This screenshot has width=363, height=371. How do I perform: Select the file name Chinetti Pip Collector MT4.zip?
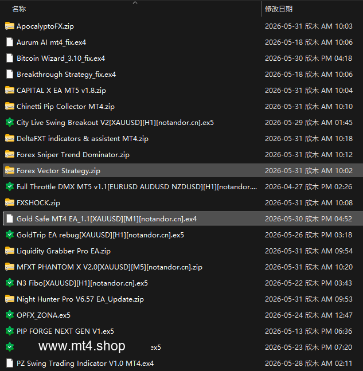pos(65,107)
